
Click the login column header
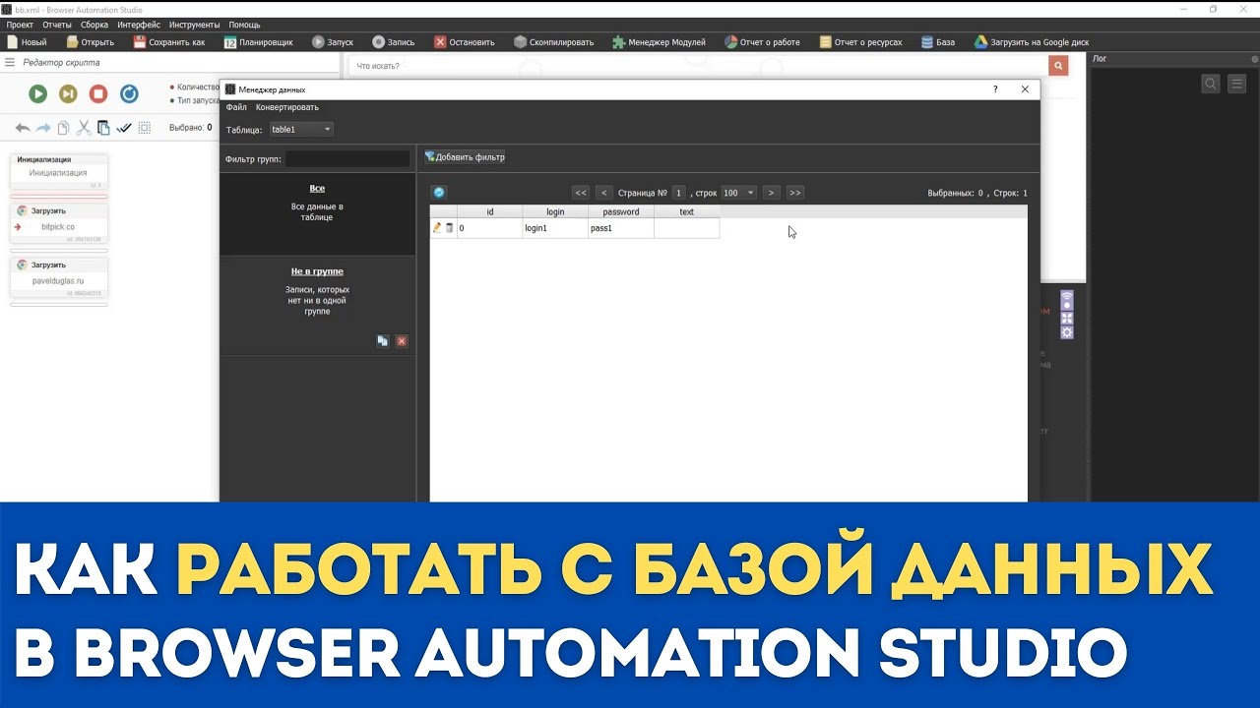point(555,211)
